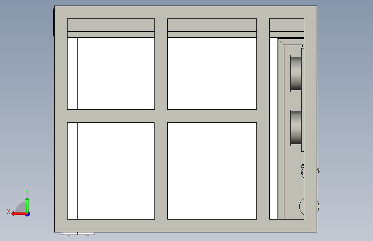Image resolution: width=373 pixels, height=241 pixels.
Task: Click the red X axis arrow on triad
Action: pyautogui.click(x=19, y=214)
